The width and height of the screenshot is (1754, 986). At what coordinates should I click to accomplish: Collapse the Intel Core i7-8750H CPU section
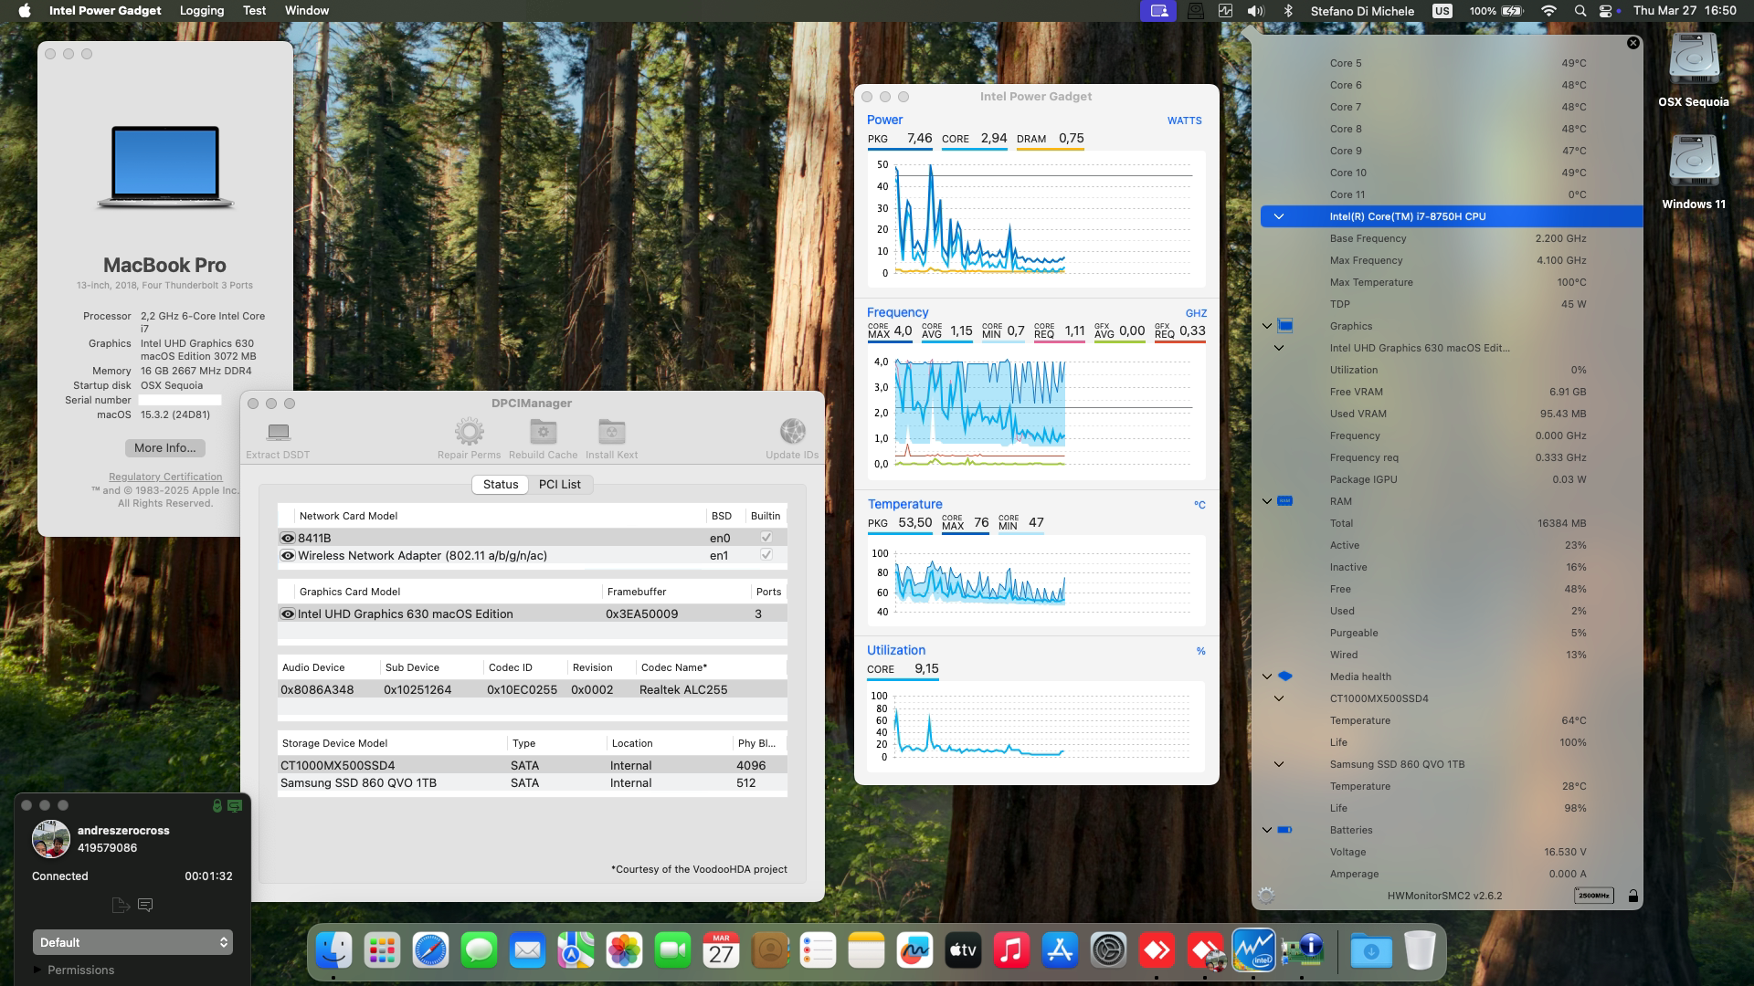(x=1277, y=216)
